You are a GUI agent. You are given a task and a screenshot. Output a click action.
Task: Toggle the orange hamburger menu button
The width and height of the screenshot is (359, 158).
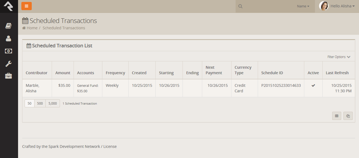pyautogui.click(x=27, y=6)
